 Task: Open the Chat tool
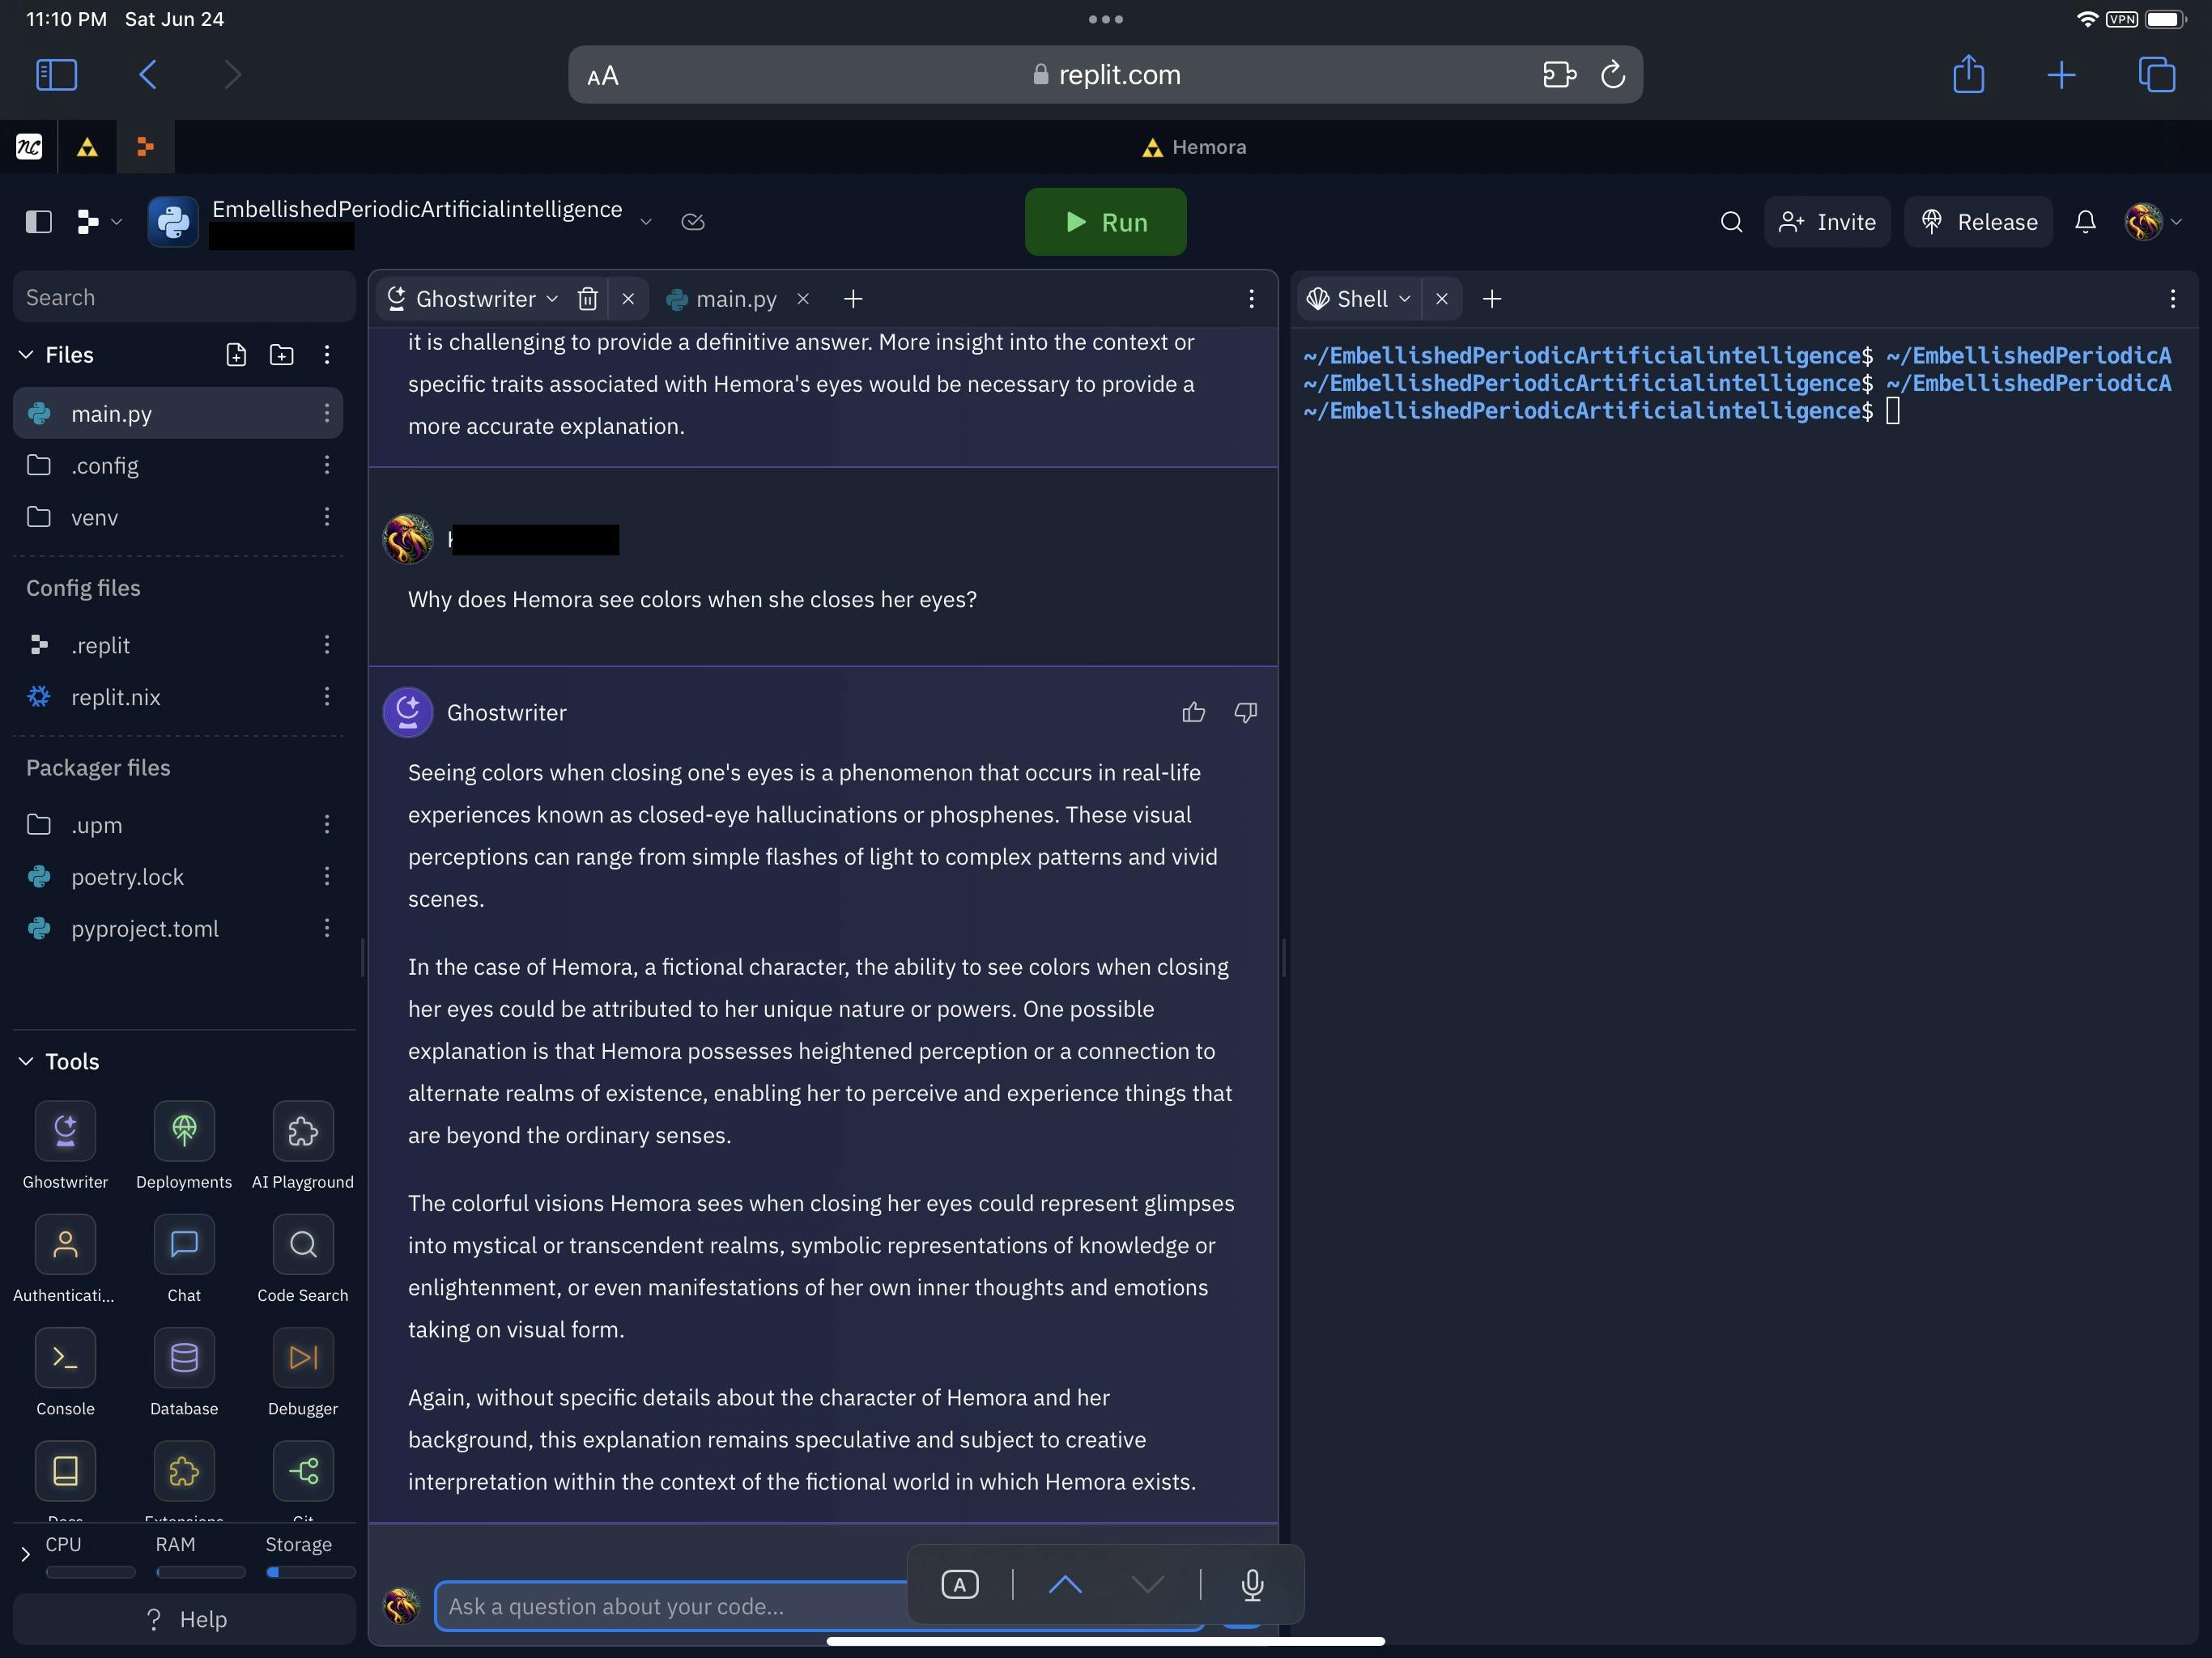[x=184, y=1244]
